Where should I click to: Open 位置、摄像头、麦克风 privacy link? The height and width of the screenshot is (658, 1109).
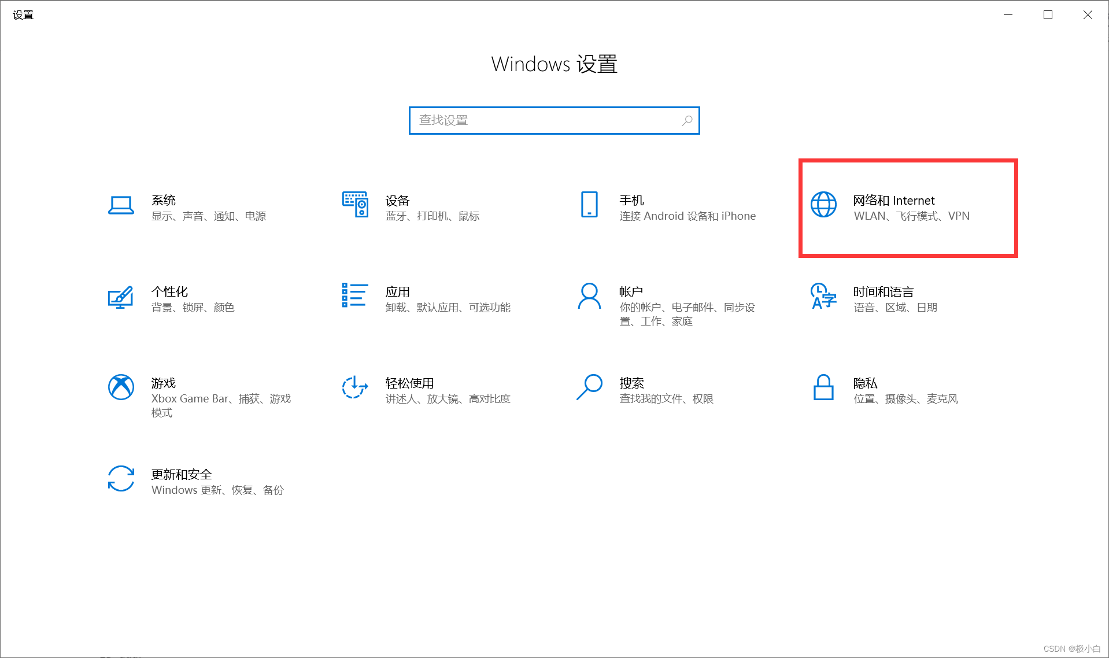click(906, 398)
